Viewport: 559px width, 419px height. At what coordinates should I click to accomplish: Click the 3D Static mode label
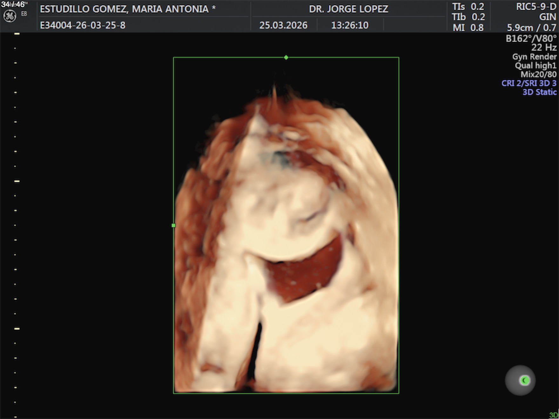point(539,92)
